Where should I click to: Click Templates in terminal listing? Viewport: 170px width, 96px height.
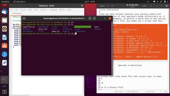point(80,31)
